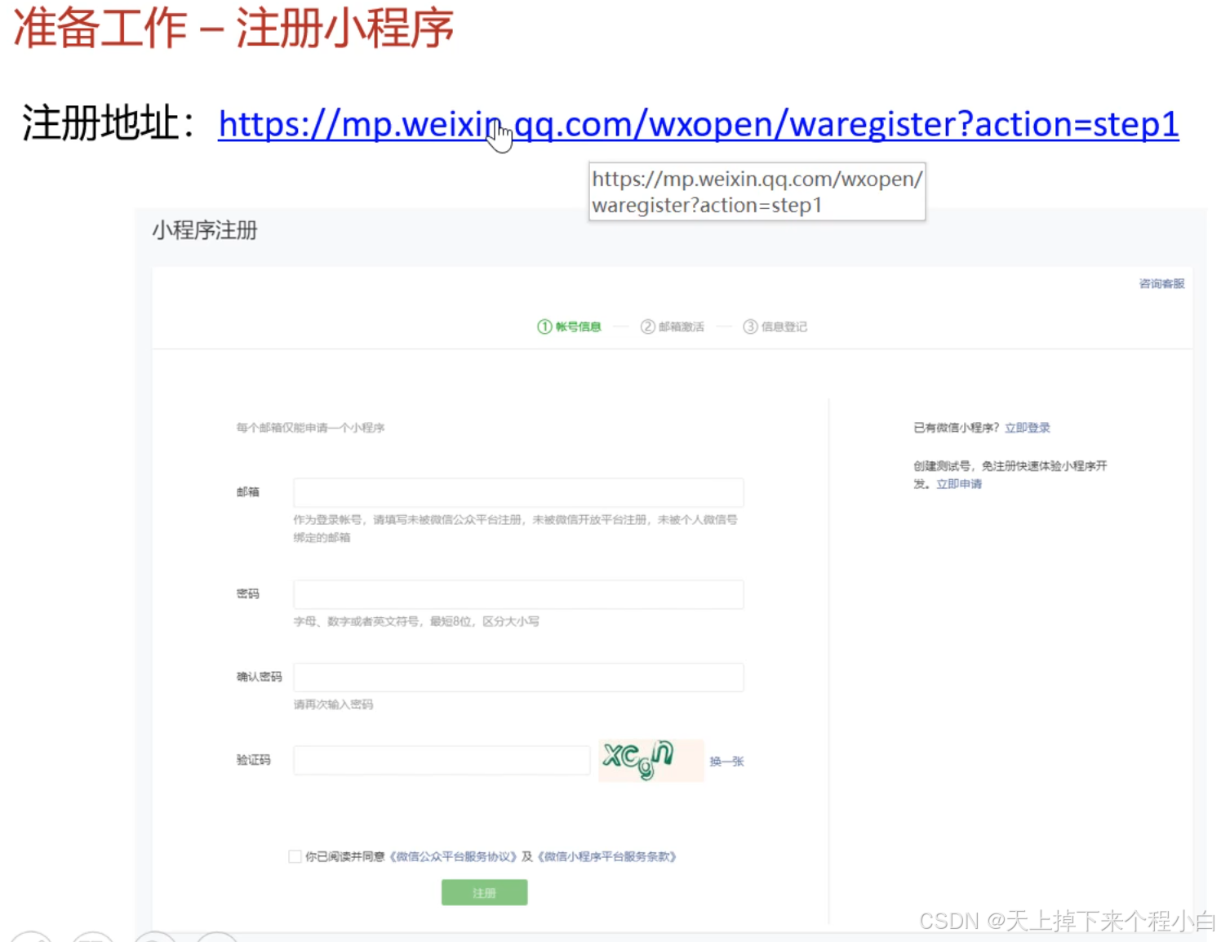Click the 已有微信小程序? text
The height and width of the screenshot is (942, 1221).
(956, 428)
